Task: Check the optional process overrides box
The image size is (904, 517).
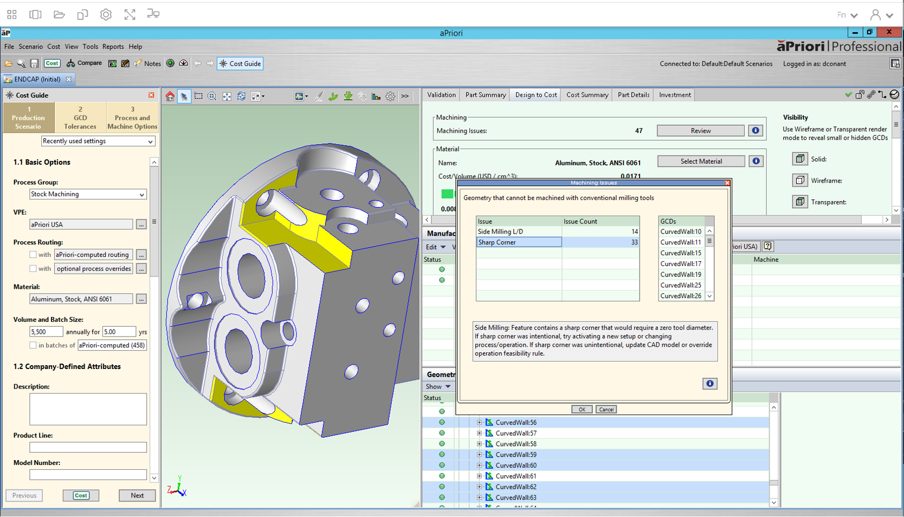Action: coord(33,269)
